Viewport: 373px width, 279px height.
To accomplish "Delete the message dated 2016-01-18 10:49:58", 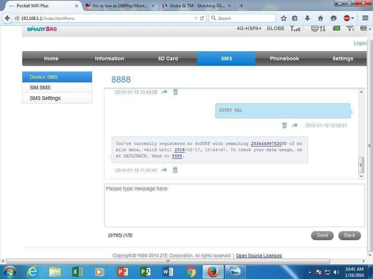I will [176, 92].
